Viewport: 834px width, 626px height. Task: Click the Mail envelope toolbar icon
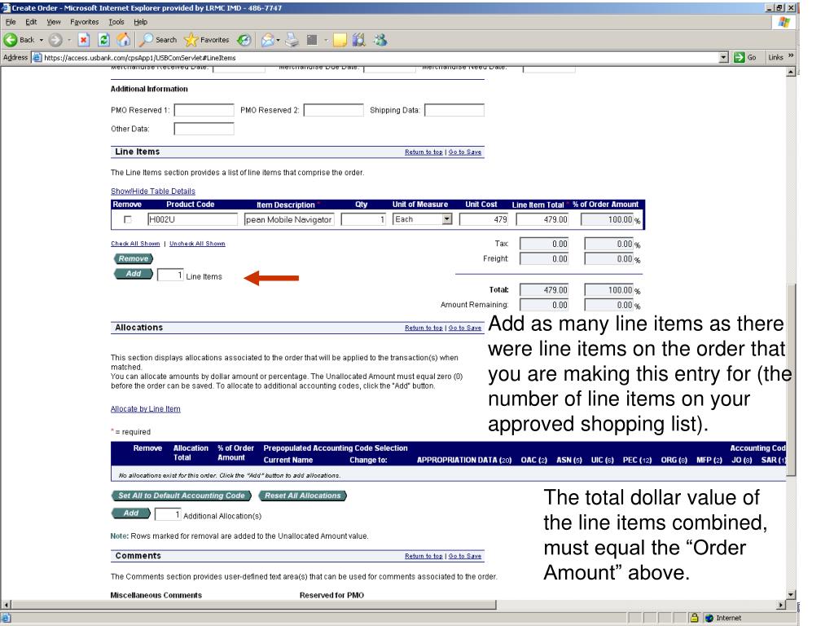tap(267, 40)
